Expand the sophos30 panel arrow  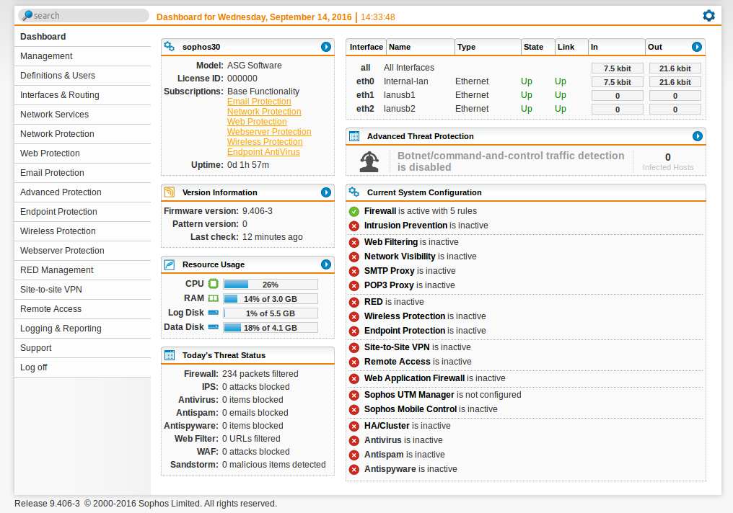pos(326,46)
